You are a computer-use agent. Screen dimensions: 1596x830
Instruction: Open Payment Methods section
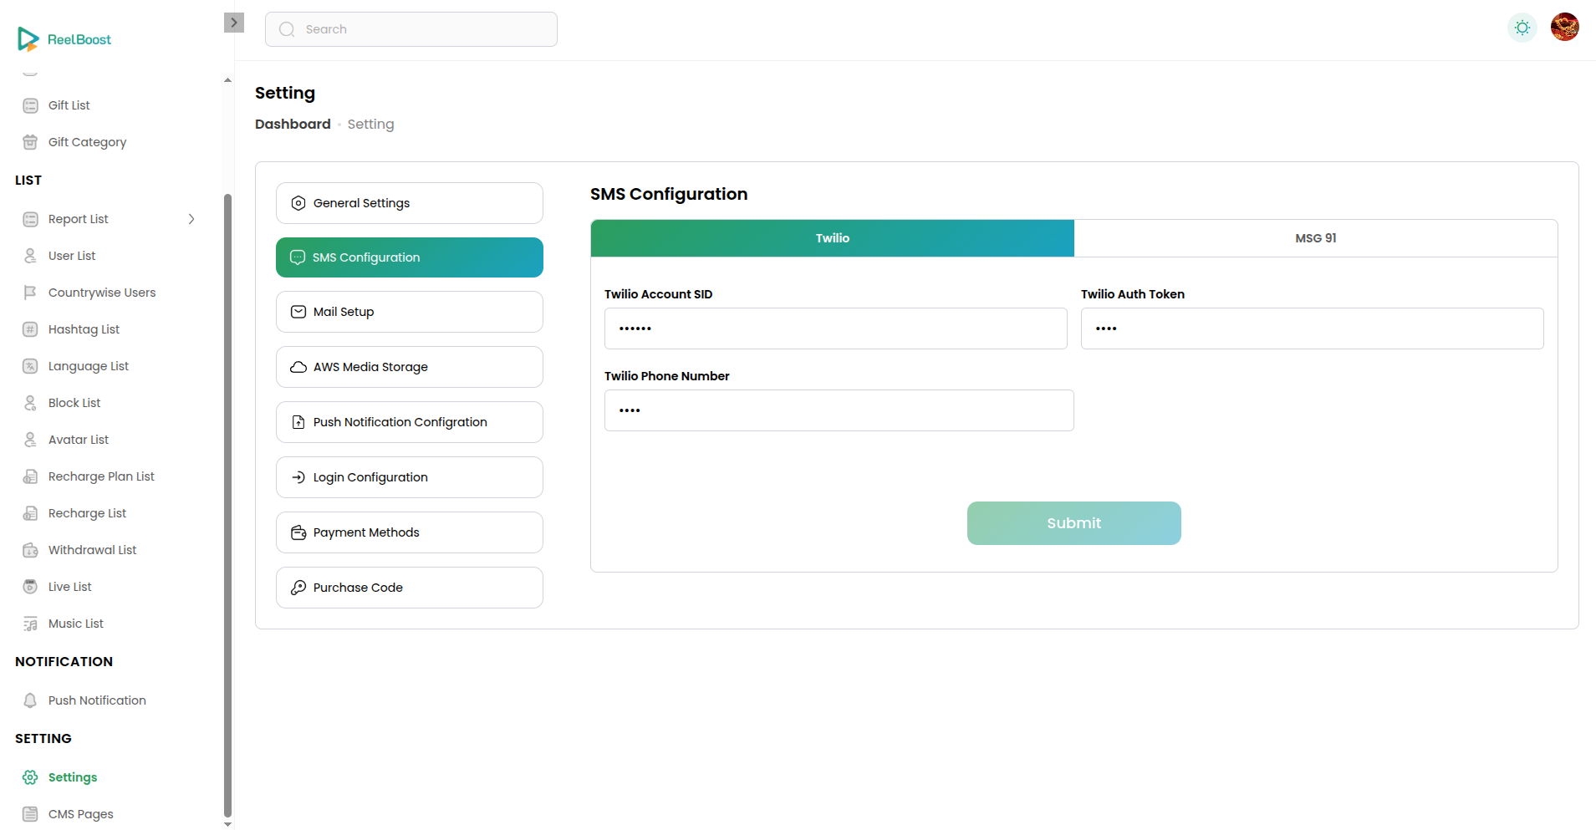[410, 532]
